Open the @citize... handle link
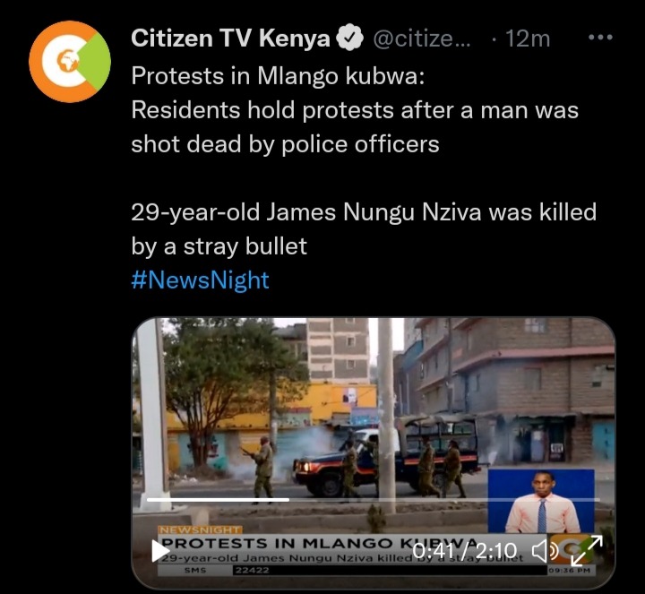This screenshot has width=645, height=594. point(422,39)
